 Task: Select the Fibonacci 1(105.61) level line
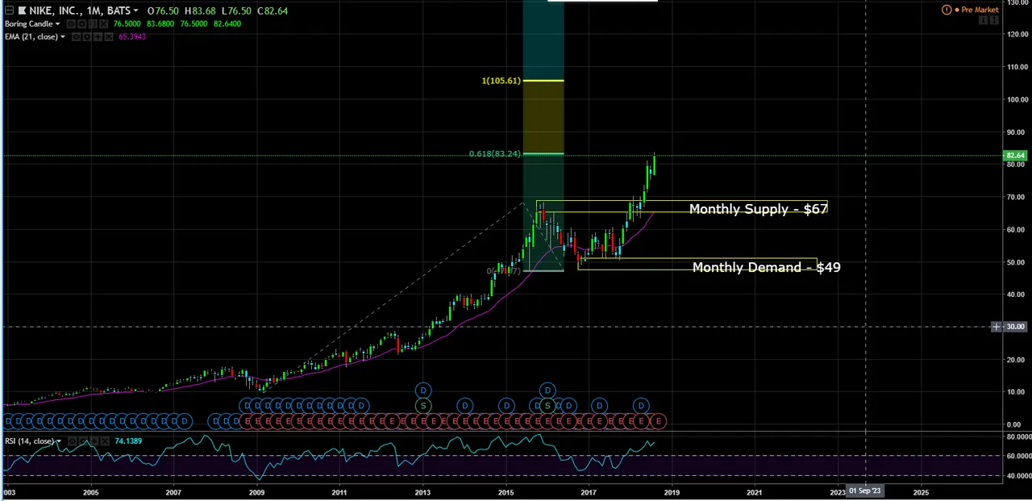pyautogui.click(x=543, y=81)
